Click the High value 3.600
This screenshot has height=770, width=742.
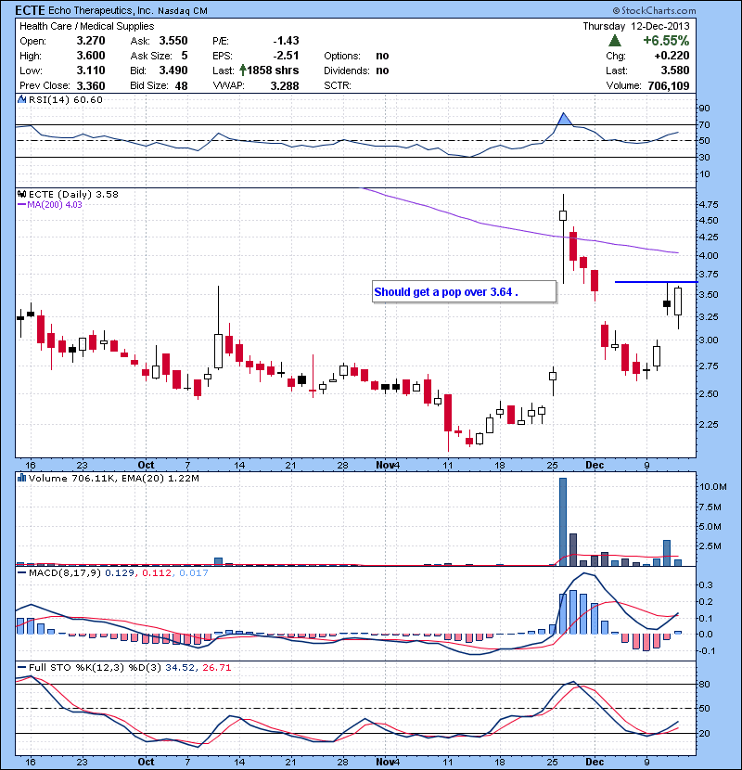(91, 56)
